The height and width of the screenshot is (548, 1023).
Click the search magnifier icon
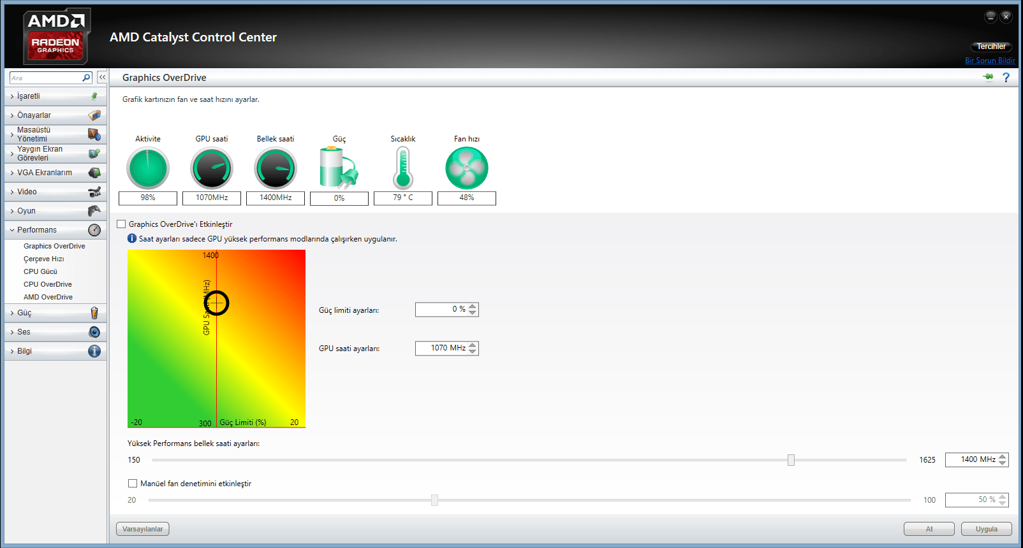(87, 78)
